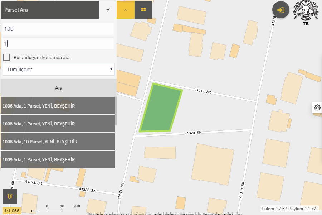This screenshot has height=215, width=322.
Task: Click the Parsel Ara panel title
Action: [16, 10]
